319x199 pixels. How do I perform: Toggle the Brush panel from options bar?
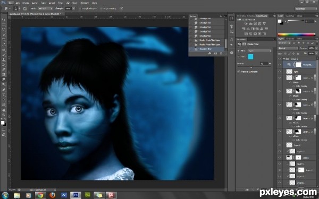pos(25,8)
